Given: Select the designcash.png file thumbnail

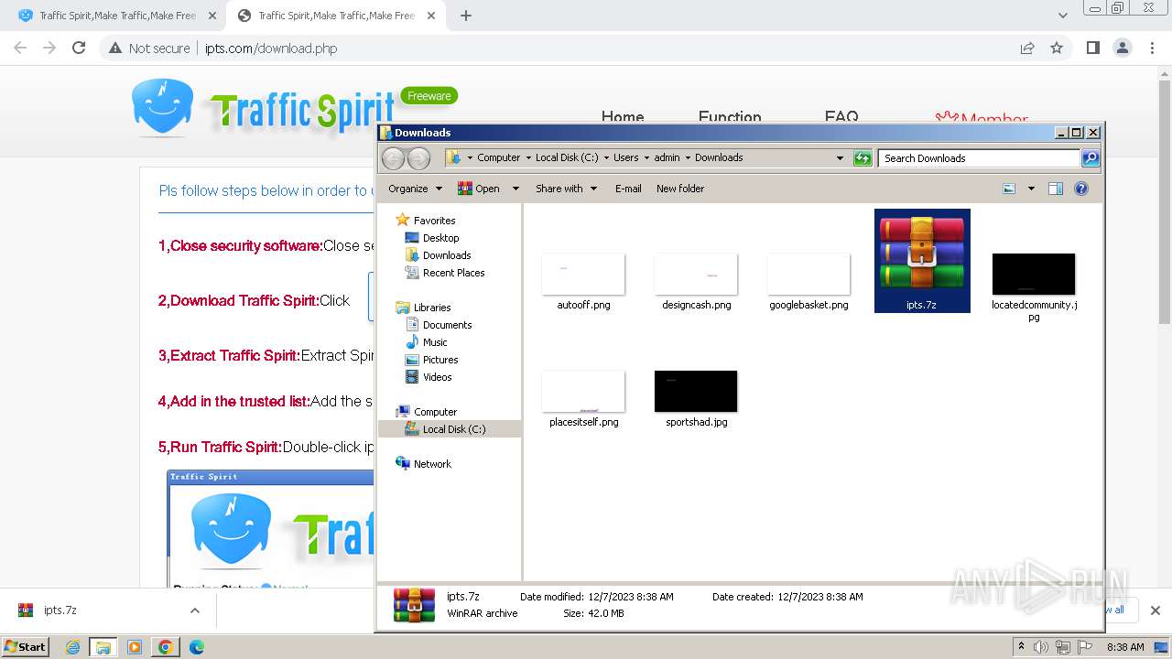Looking at the screenshot, I should pyautogui.click(x=696, y=274).
